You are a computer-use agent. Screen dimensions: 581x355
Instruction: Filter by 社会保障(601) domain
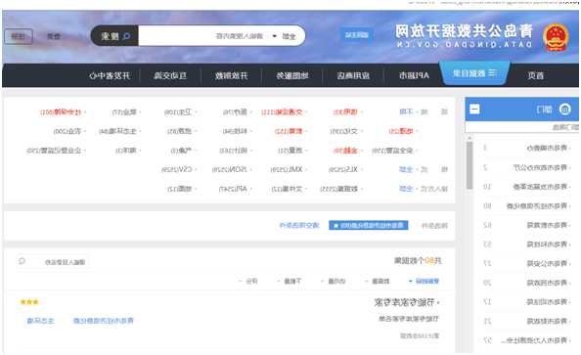61,111
